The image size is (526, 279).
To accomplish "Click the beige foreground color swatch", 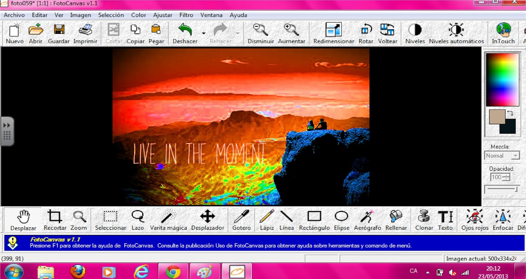I will pos(496,116).
